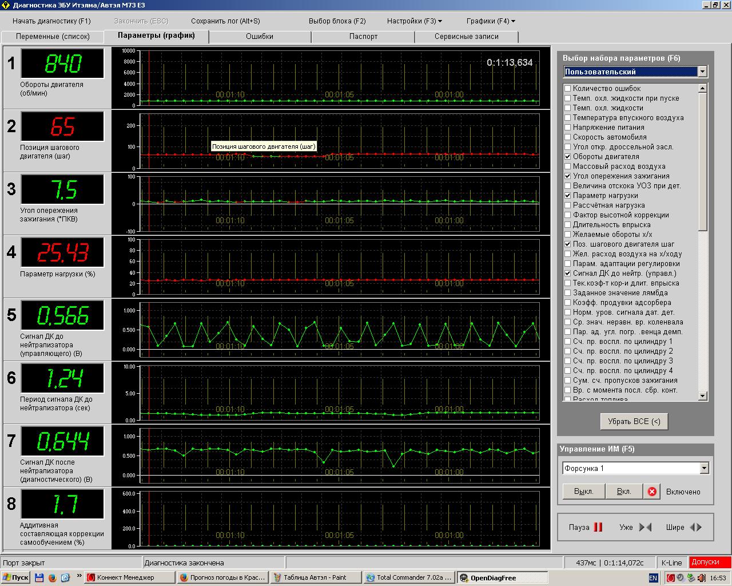Click the Firefox quick launch icon
This screenshot has width=732, height=586.
[52, 577]
